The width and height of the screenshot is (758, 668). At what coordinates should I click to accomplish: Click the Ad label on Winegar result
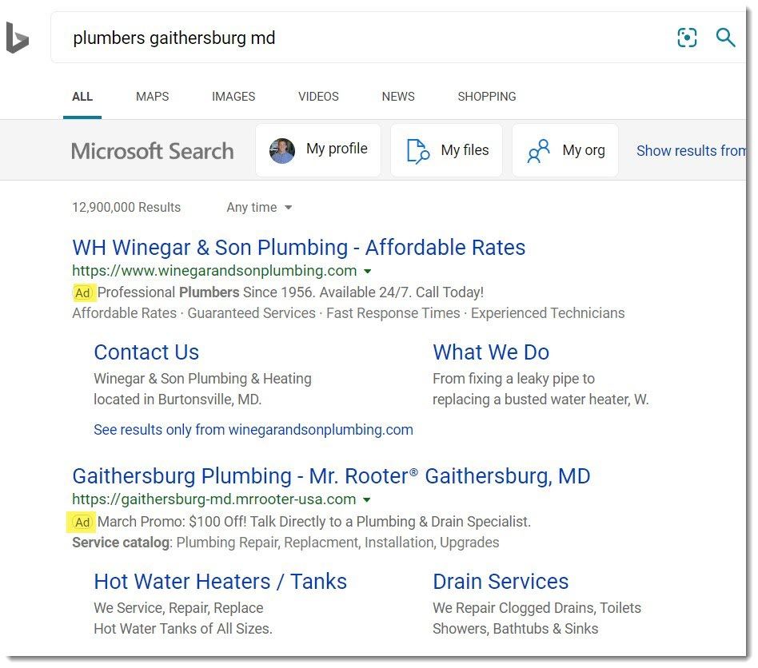[83, 292]
